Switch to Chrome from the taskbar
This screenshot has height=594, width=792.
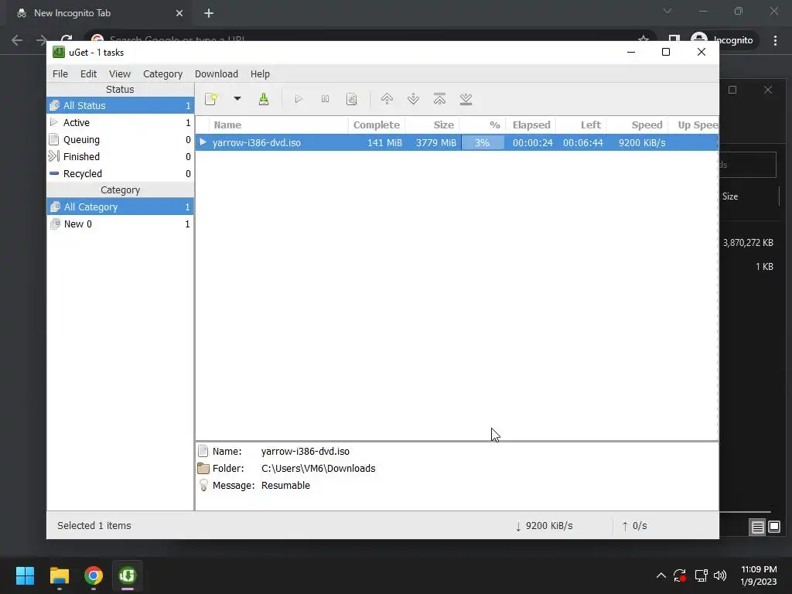[x=94, y=575]
